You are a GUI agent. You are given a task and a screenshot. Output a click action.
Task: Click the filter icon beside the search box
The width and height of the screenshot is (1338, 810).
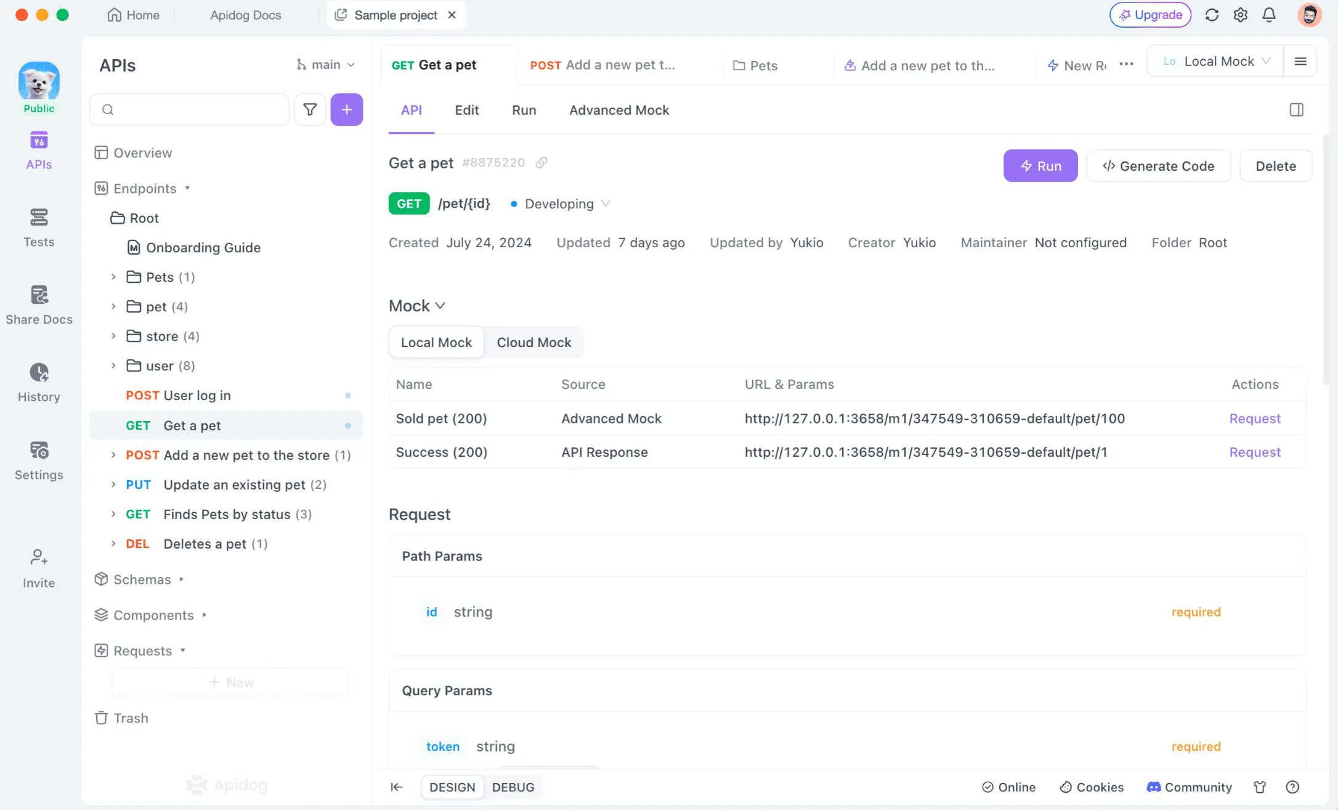point(310,110)
